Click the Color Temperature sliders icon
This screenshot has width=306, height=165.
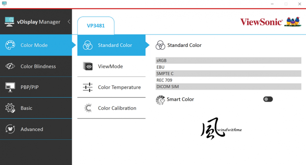[87, 87]
